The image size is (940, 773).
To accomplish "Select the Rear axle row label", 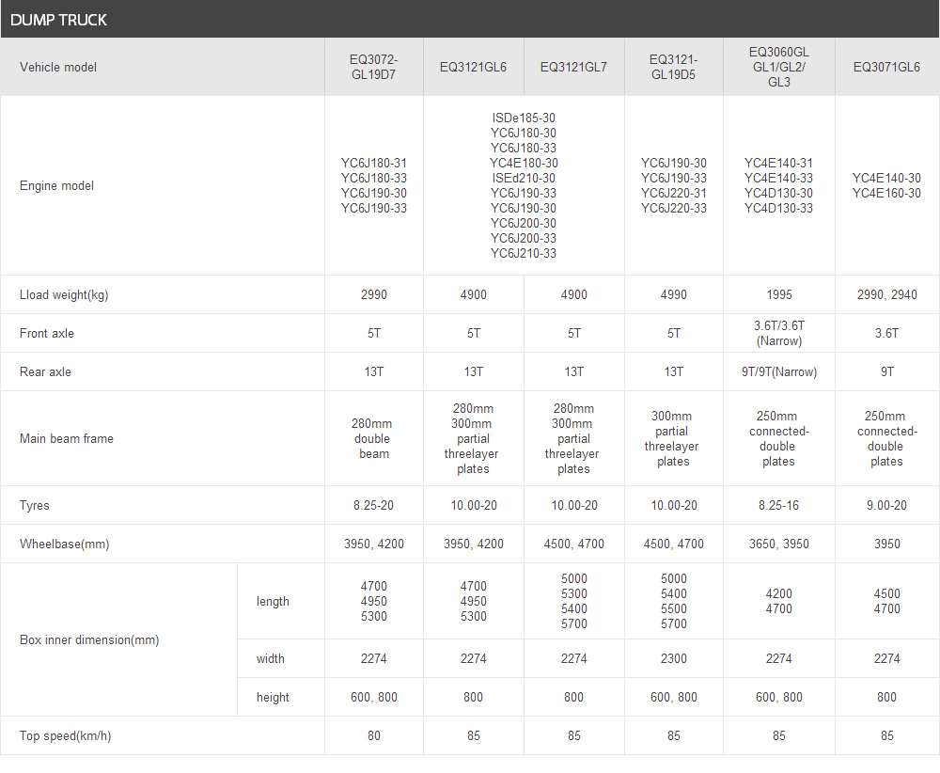I will click(x=45, y=371).
